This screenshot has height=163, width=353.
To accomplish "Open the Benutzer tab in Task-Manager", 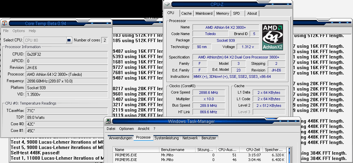I will coord(209,138).
